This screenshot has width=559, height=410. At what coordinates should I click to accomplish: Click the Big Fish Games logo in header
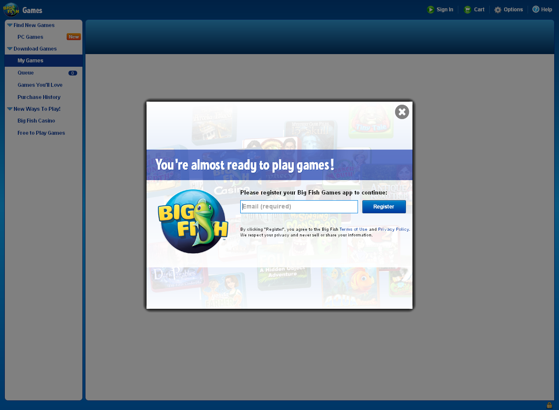click(x=11, y=10)
